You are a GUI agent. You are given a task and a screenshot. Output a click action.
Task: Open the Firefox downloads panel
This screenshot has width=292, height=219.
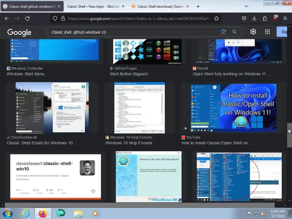click(x=254, y=18)
